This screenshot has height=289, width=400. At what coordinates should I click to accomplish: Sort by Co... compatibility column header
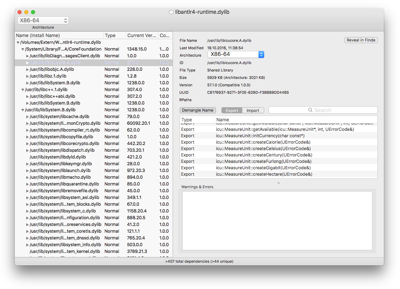click(x=165, y=35)
